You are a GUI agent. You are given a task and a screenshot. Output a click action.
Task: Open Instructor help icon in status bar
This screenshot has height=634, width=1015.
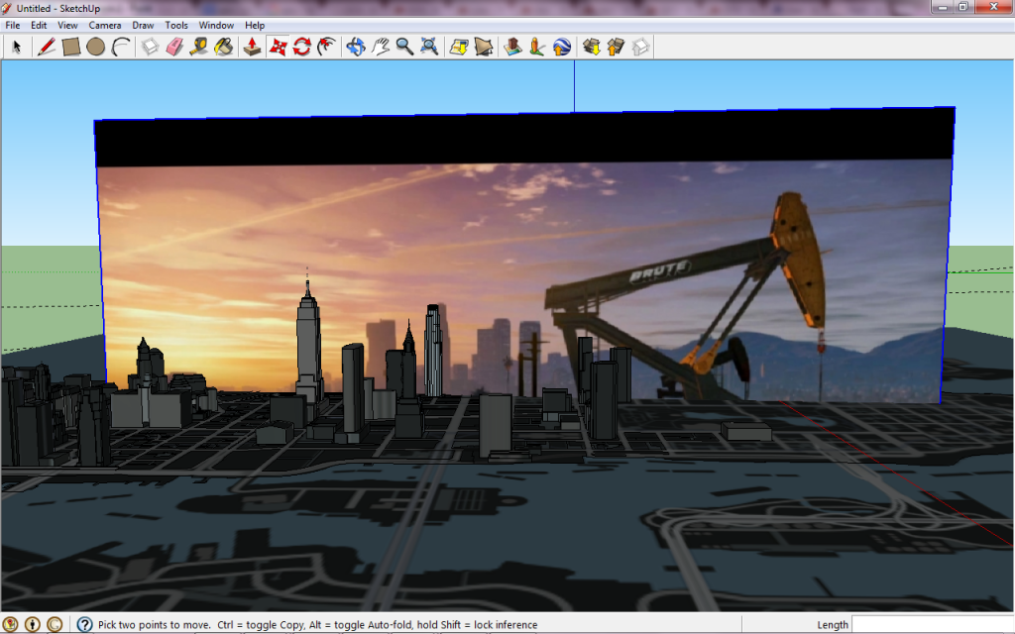coord(84,625)
